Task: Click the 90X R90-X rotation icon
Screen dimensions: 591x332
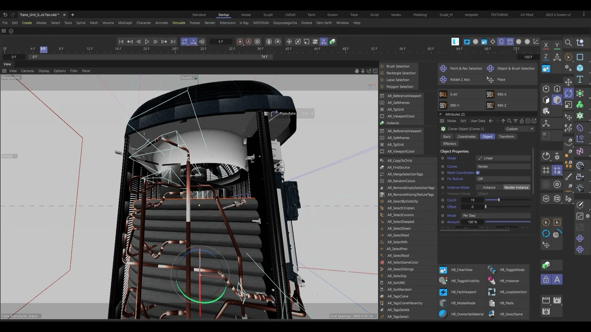Action: pos(490,94)
